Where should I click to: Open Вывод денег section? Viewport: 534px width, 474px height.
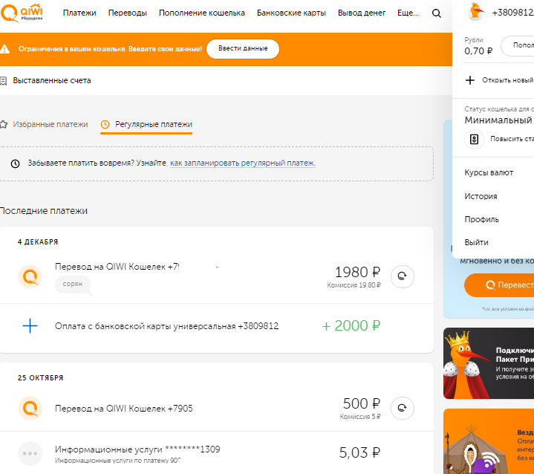(362, 13)
